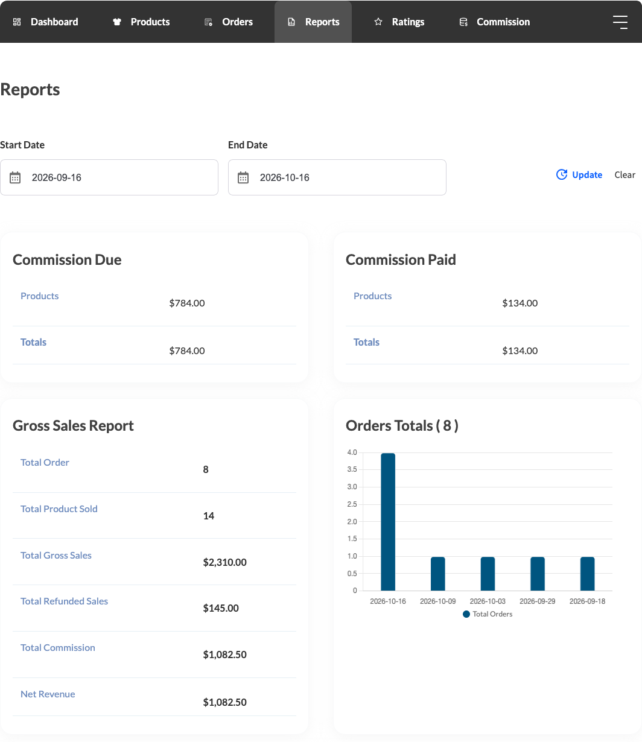Click the Update refresh icon
This screenshot has height=742, width=642.
click(562, 174)
